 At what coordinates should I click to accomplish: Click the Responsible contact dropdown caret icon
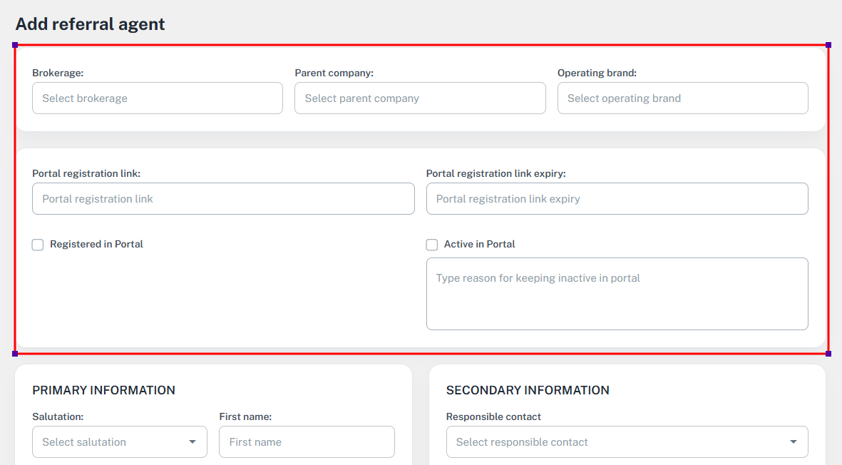pos(794,442)
